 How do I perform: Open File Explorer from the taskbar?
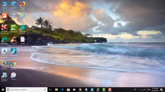pyautogui.click(x=56, y=90)
